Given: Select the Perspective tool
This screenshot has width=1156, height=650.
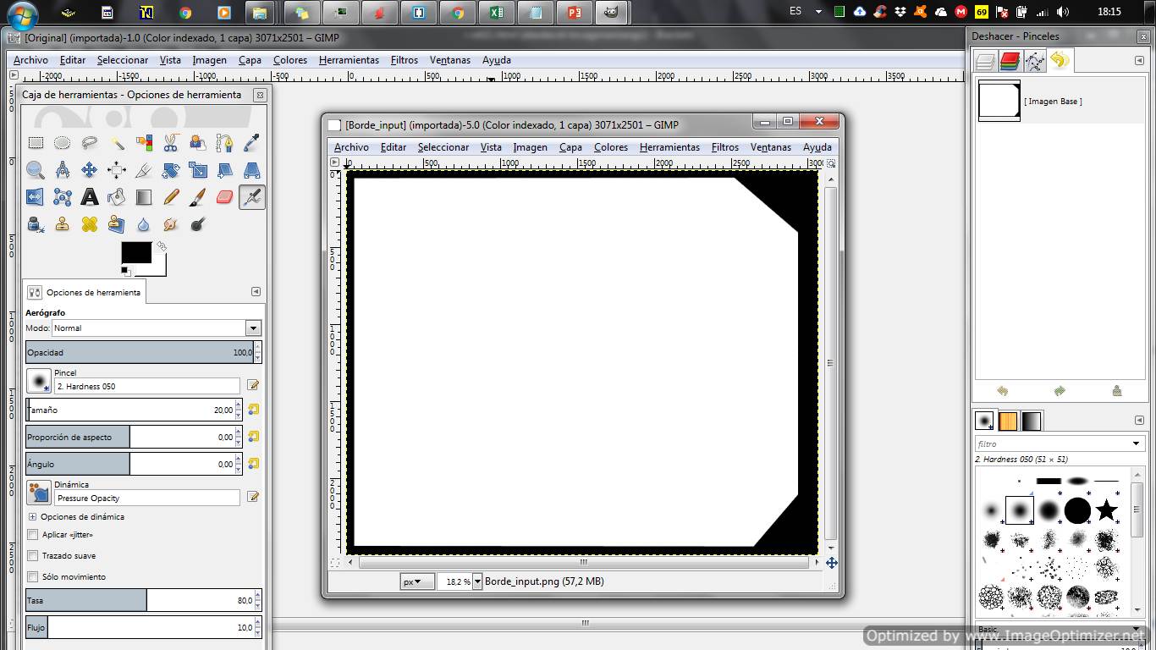Looking at the screenshot, I should pyautogui.click(x=252, y=170).
